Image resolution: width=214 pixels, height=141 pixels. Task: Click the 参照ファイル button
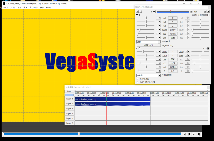click(149, 45)
